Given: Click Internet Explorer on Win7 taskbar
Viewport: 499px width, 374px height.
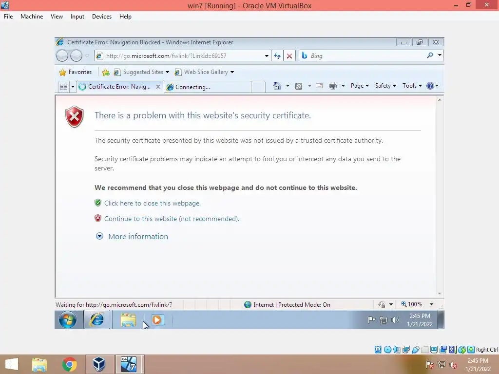Looking at the screenshot, I should [97, 319].
